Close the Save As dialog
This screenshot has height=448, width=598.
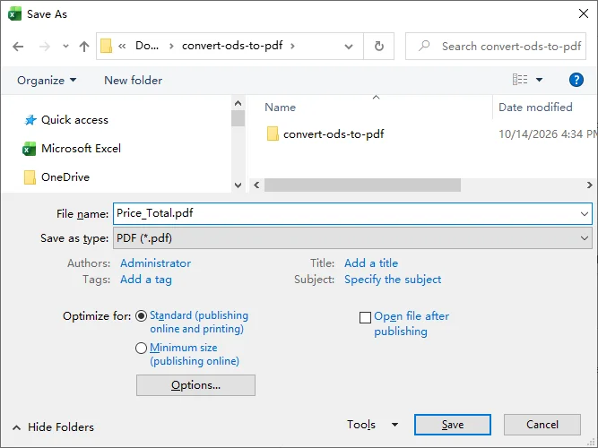click(584, 14)
